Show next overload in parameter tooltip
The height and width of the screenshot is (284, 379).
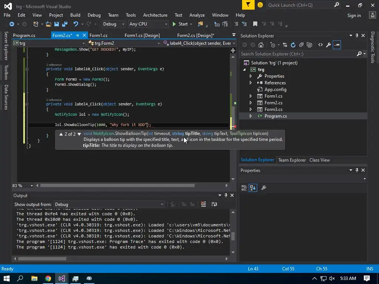point(79,134)
